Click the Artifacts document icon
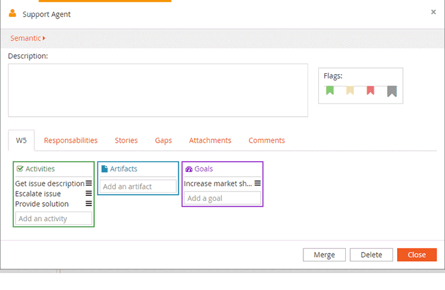This screenshot has height=290, width=445. tap(104, 169)
